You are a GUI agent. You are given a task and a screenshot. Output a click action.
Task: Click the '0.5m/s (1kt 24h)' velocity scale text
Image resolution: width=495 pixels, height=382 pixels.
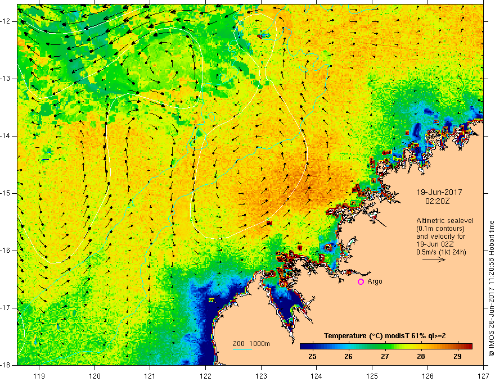[441, 252]
